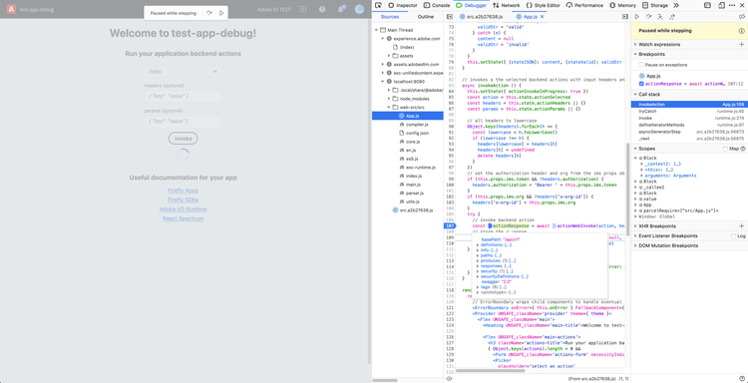This screenshot has width=748, height=383.
Task: Close the developer tools panel
Action: (742, 5)
